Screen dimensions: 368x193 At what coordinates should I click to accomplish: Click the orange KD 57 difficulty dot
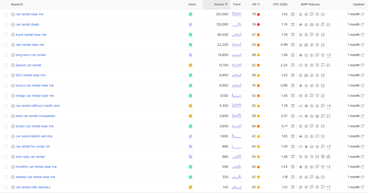pos(258,35)
